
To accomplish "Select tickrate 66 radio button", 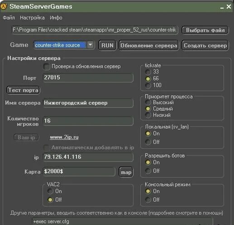I will pyautogui.click(x=148, y=79).
